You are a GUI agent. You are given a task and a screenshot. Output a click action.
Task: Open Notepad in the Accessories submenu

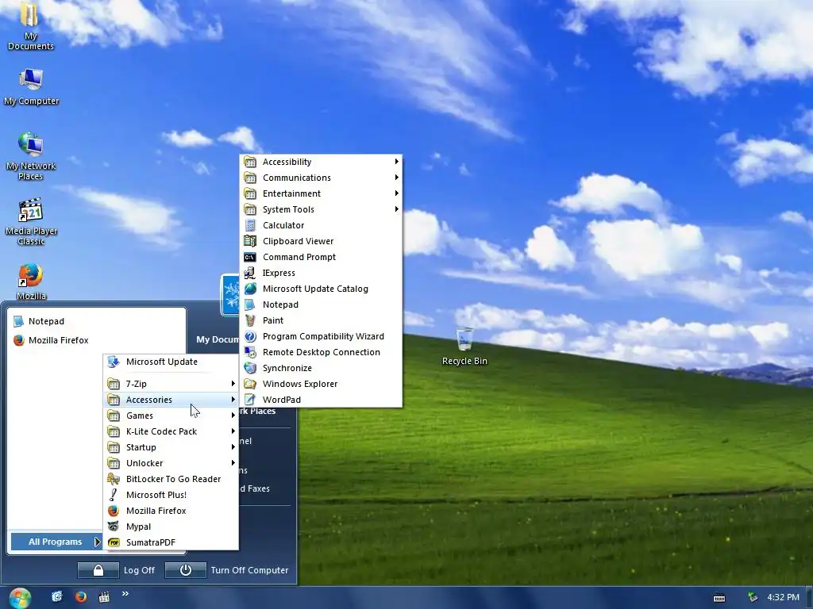321,304
